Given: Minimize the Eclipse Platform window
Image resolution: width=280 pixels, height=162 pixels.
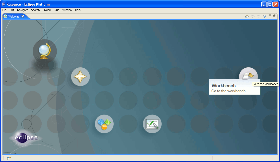Looking at the screenshot, I should [x=264, y=4].
